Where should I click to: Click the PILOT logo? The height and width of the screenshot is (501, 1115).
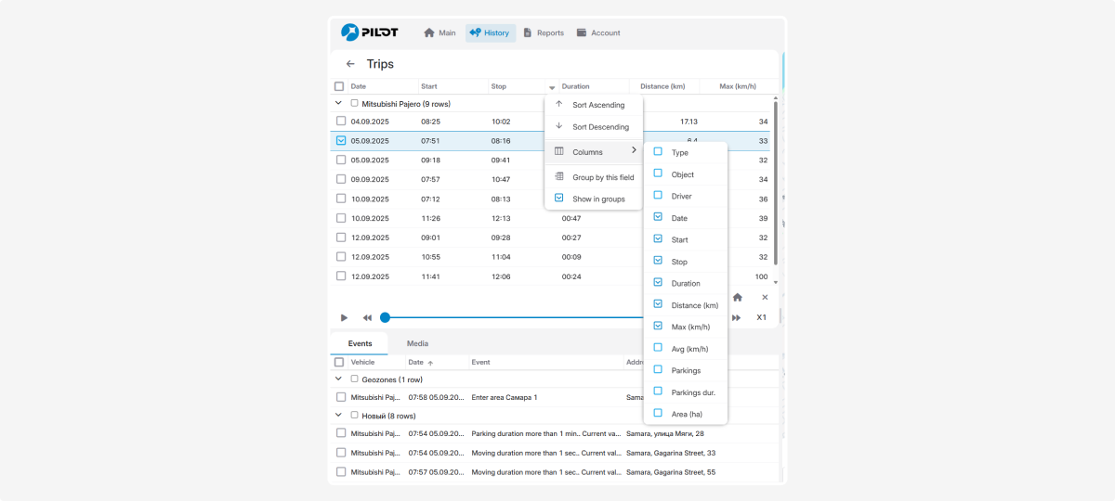pyautogui.click(x=369, y=32)
